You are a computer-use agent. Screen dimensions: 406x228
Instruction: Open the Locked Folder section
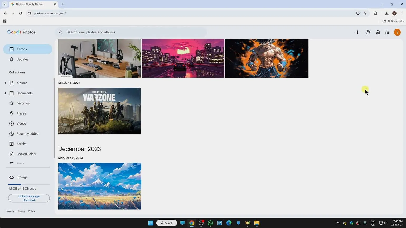[x=26, y=154]
